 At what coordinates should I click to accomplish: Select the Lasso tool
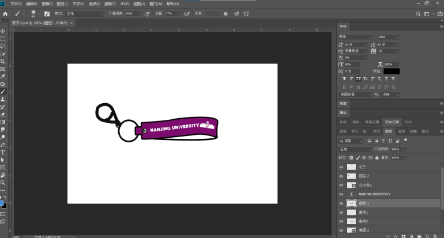(3, 46)
